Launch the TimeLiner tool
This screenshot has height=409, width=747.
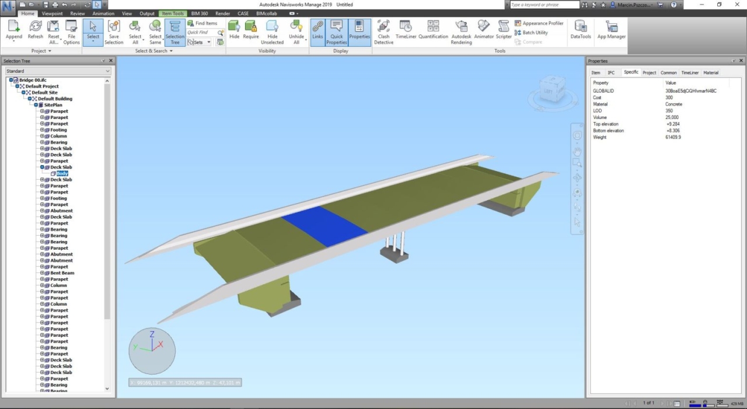pyautogui.click(x=406, y=32)
